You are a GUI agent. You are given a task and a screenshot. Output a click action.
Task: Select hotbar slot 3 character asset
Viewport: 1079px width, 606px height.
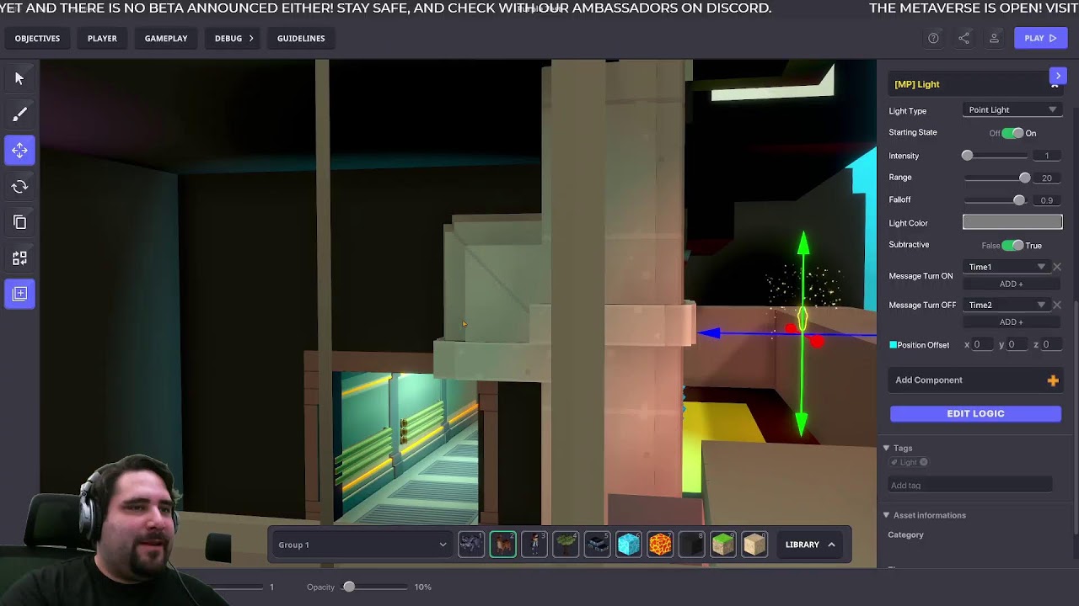(534, 545)
